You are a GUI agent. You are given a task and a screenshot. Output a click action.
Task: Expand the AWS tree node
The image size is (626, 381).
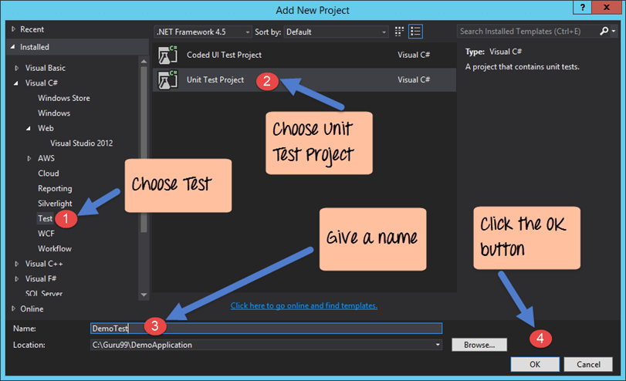coord(29,158)
